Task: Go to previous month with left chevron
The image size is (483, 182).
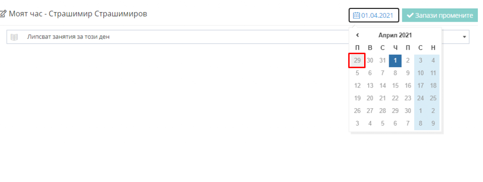Action: [x=358, y=35]
